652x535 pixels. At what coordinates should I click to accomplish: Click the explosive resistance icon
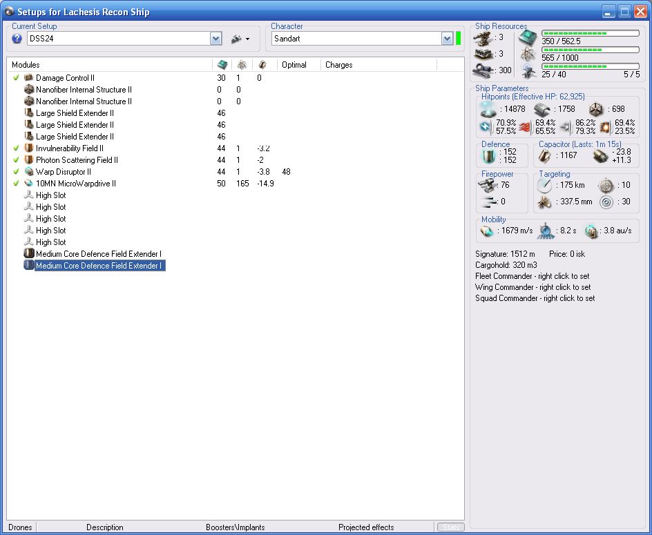coord(606,127)
